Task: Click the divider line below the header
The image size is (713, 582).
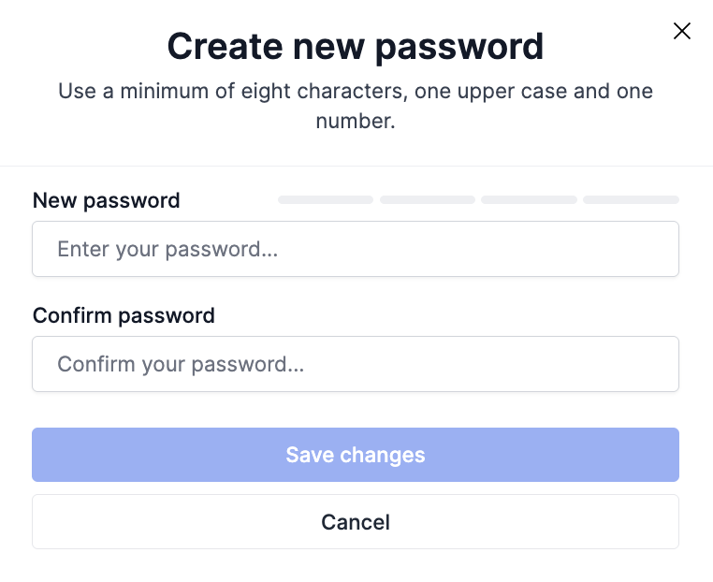Action: click(356, 167)
